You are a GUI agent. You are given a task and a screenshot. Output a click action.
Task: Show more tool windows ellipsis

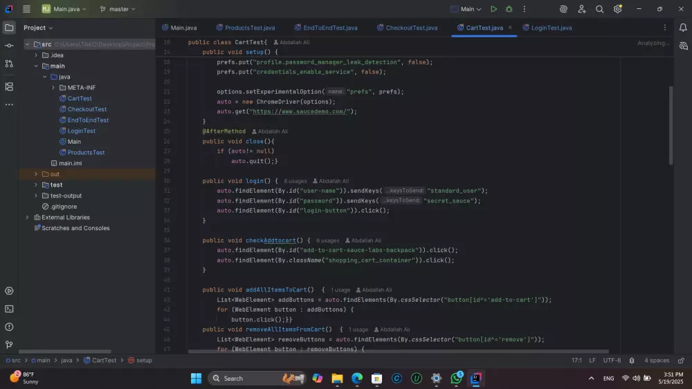click(x=9, y=105)
